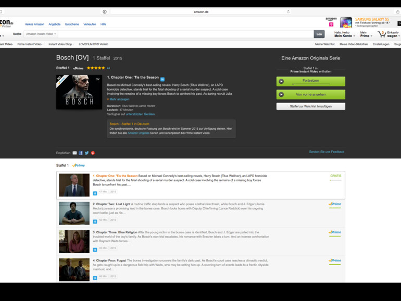This screenshot has width=401, height=301.
Task: Click the Prime badge for Chapter Three
Action: [x=335, y=232]
